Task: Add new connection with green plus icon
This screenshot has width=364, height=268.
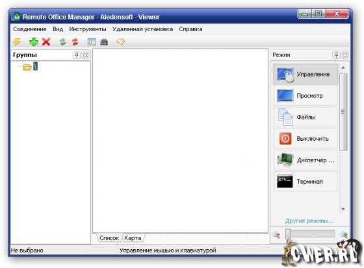Action: 34,42
